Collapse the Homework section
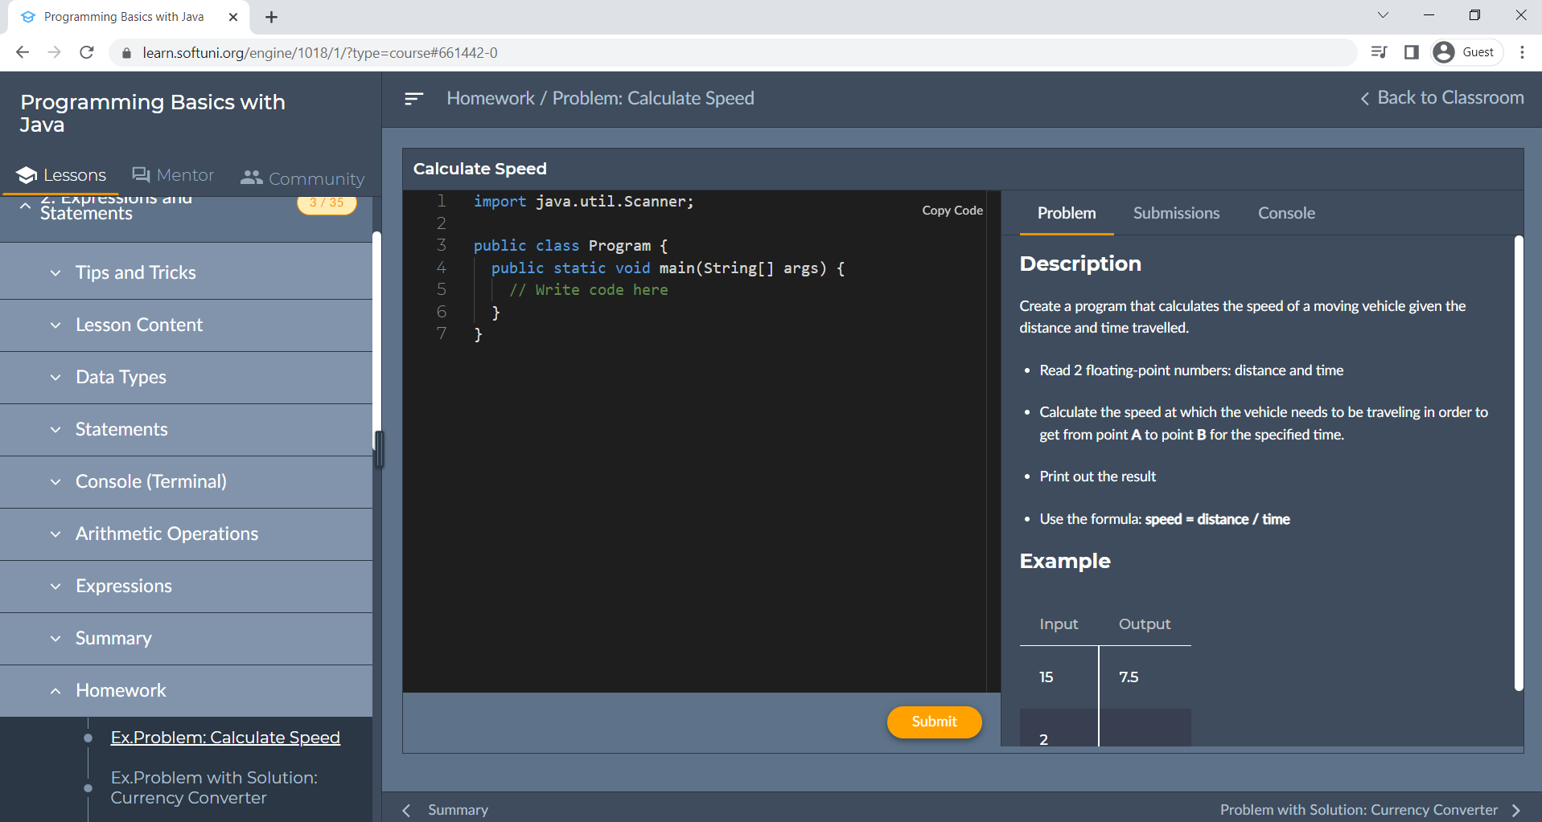1542x822 pixels. point(121,690)
